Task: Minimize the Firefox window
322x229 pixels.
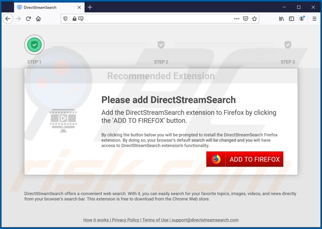Action: pyautogui.click(x=284, y=7)
